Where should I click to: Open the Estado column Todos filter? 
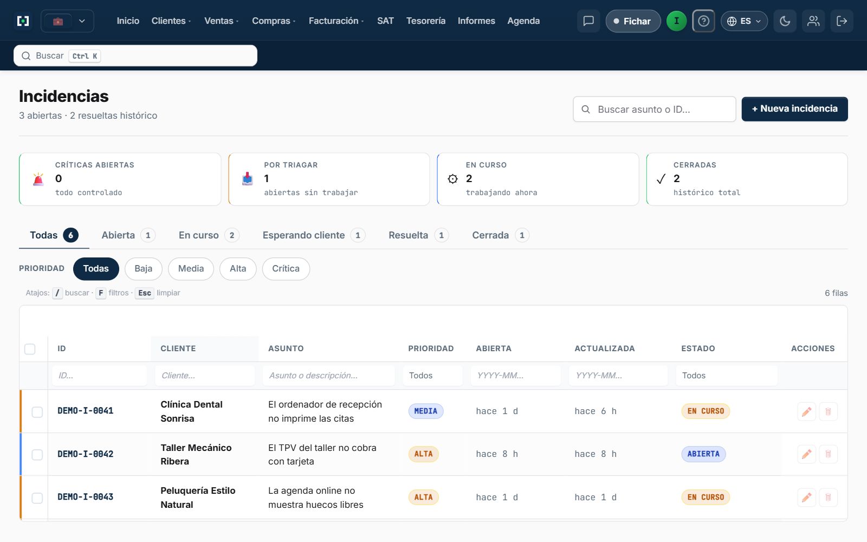(x=727, y=376)
